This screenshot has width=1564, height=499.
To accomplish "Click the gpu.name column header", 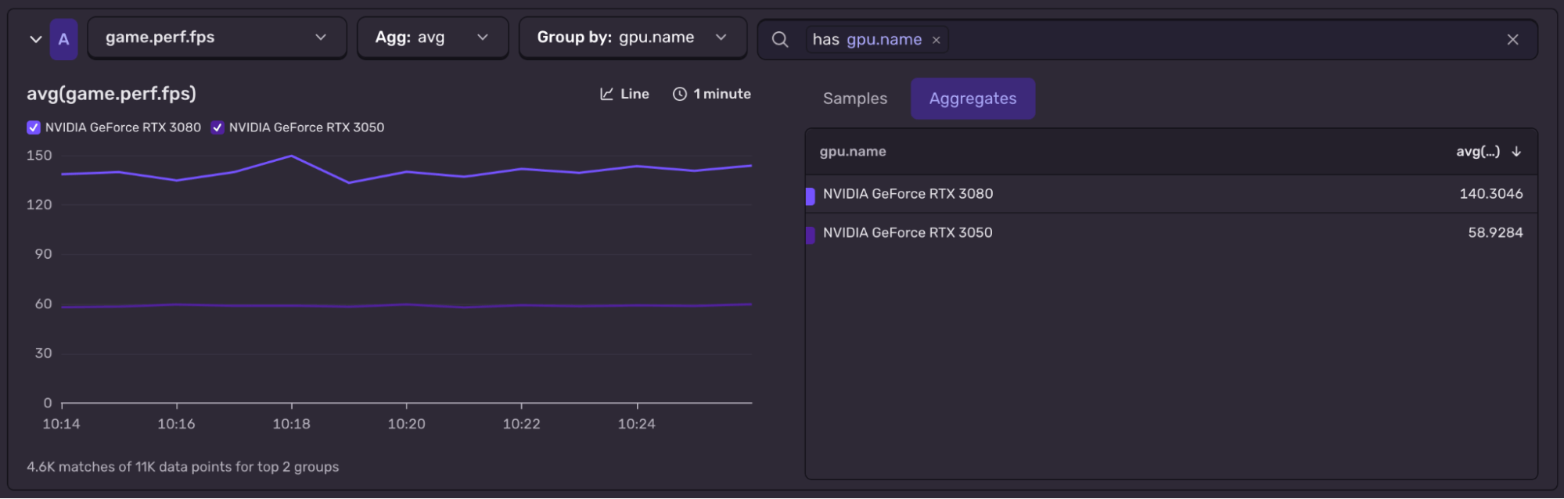I will click(x=853, y=152).
